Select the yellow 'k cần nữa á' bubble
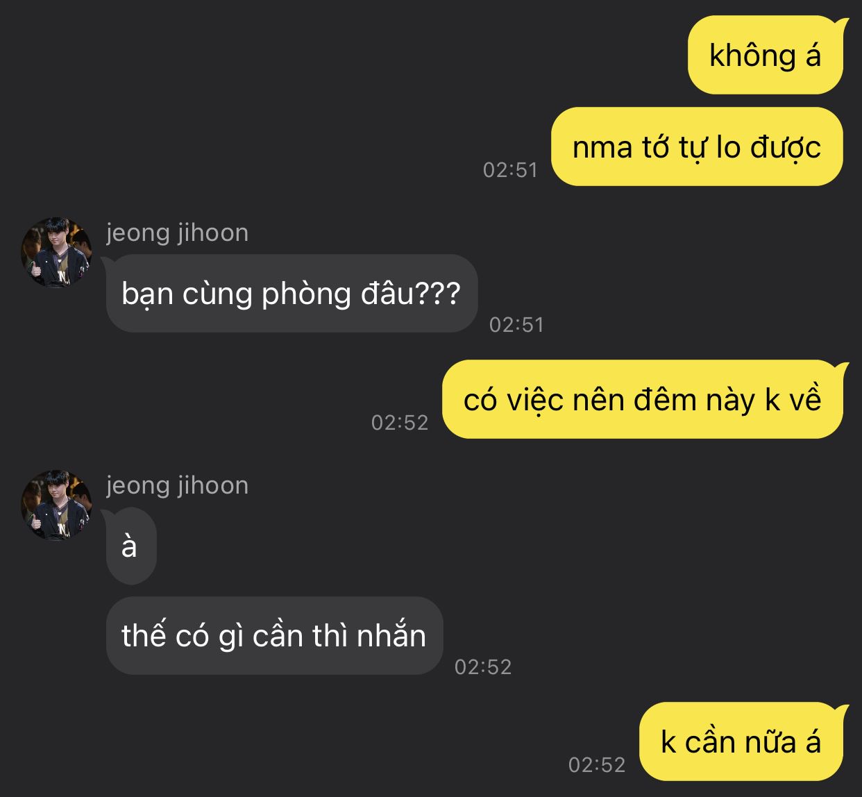862x797 pixels. point(741,741)
